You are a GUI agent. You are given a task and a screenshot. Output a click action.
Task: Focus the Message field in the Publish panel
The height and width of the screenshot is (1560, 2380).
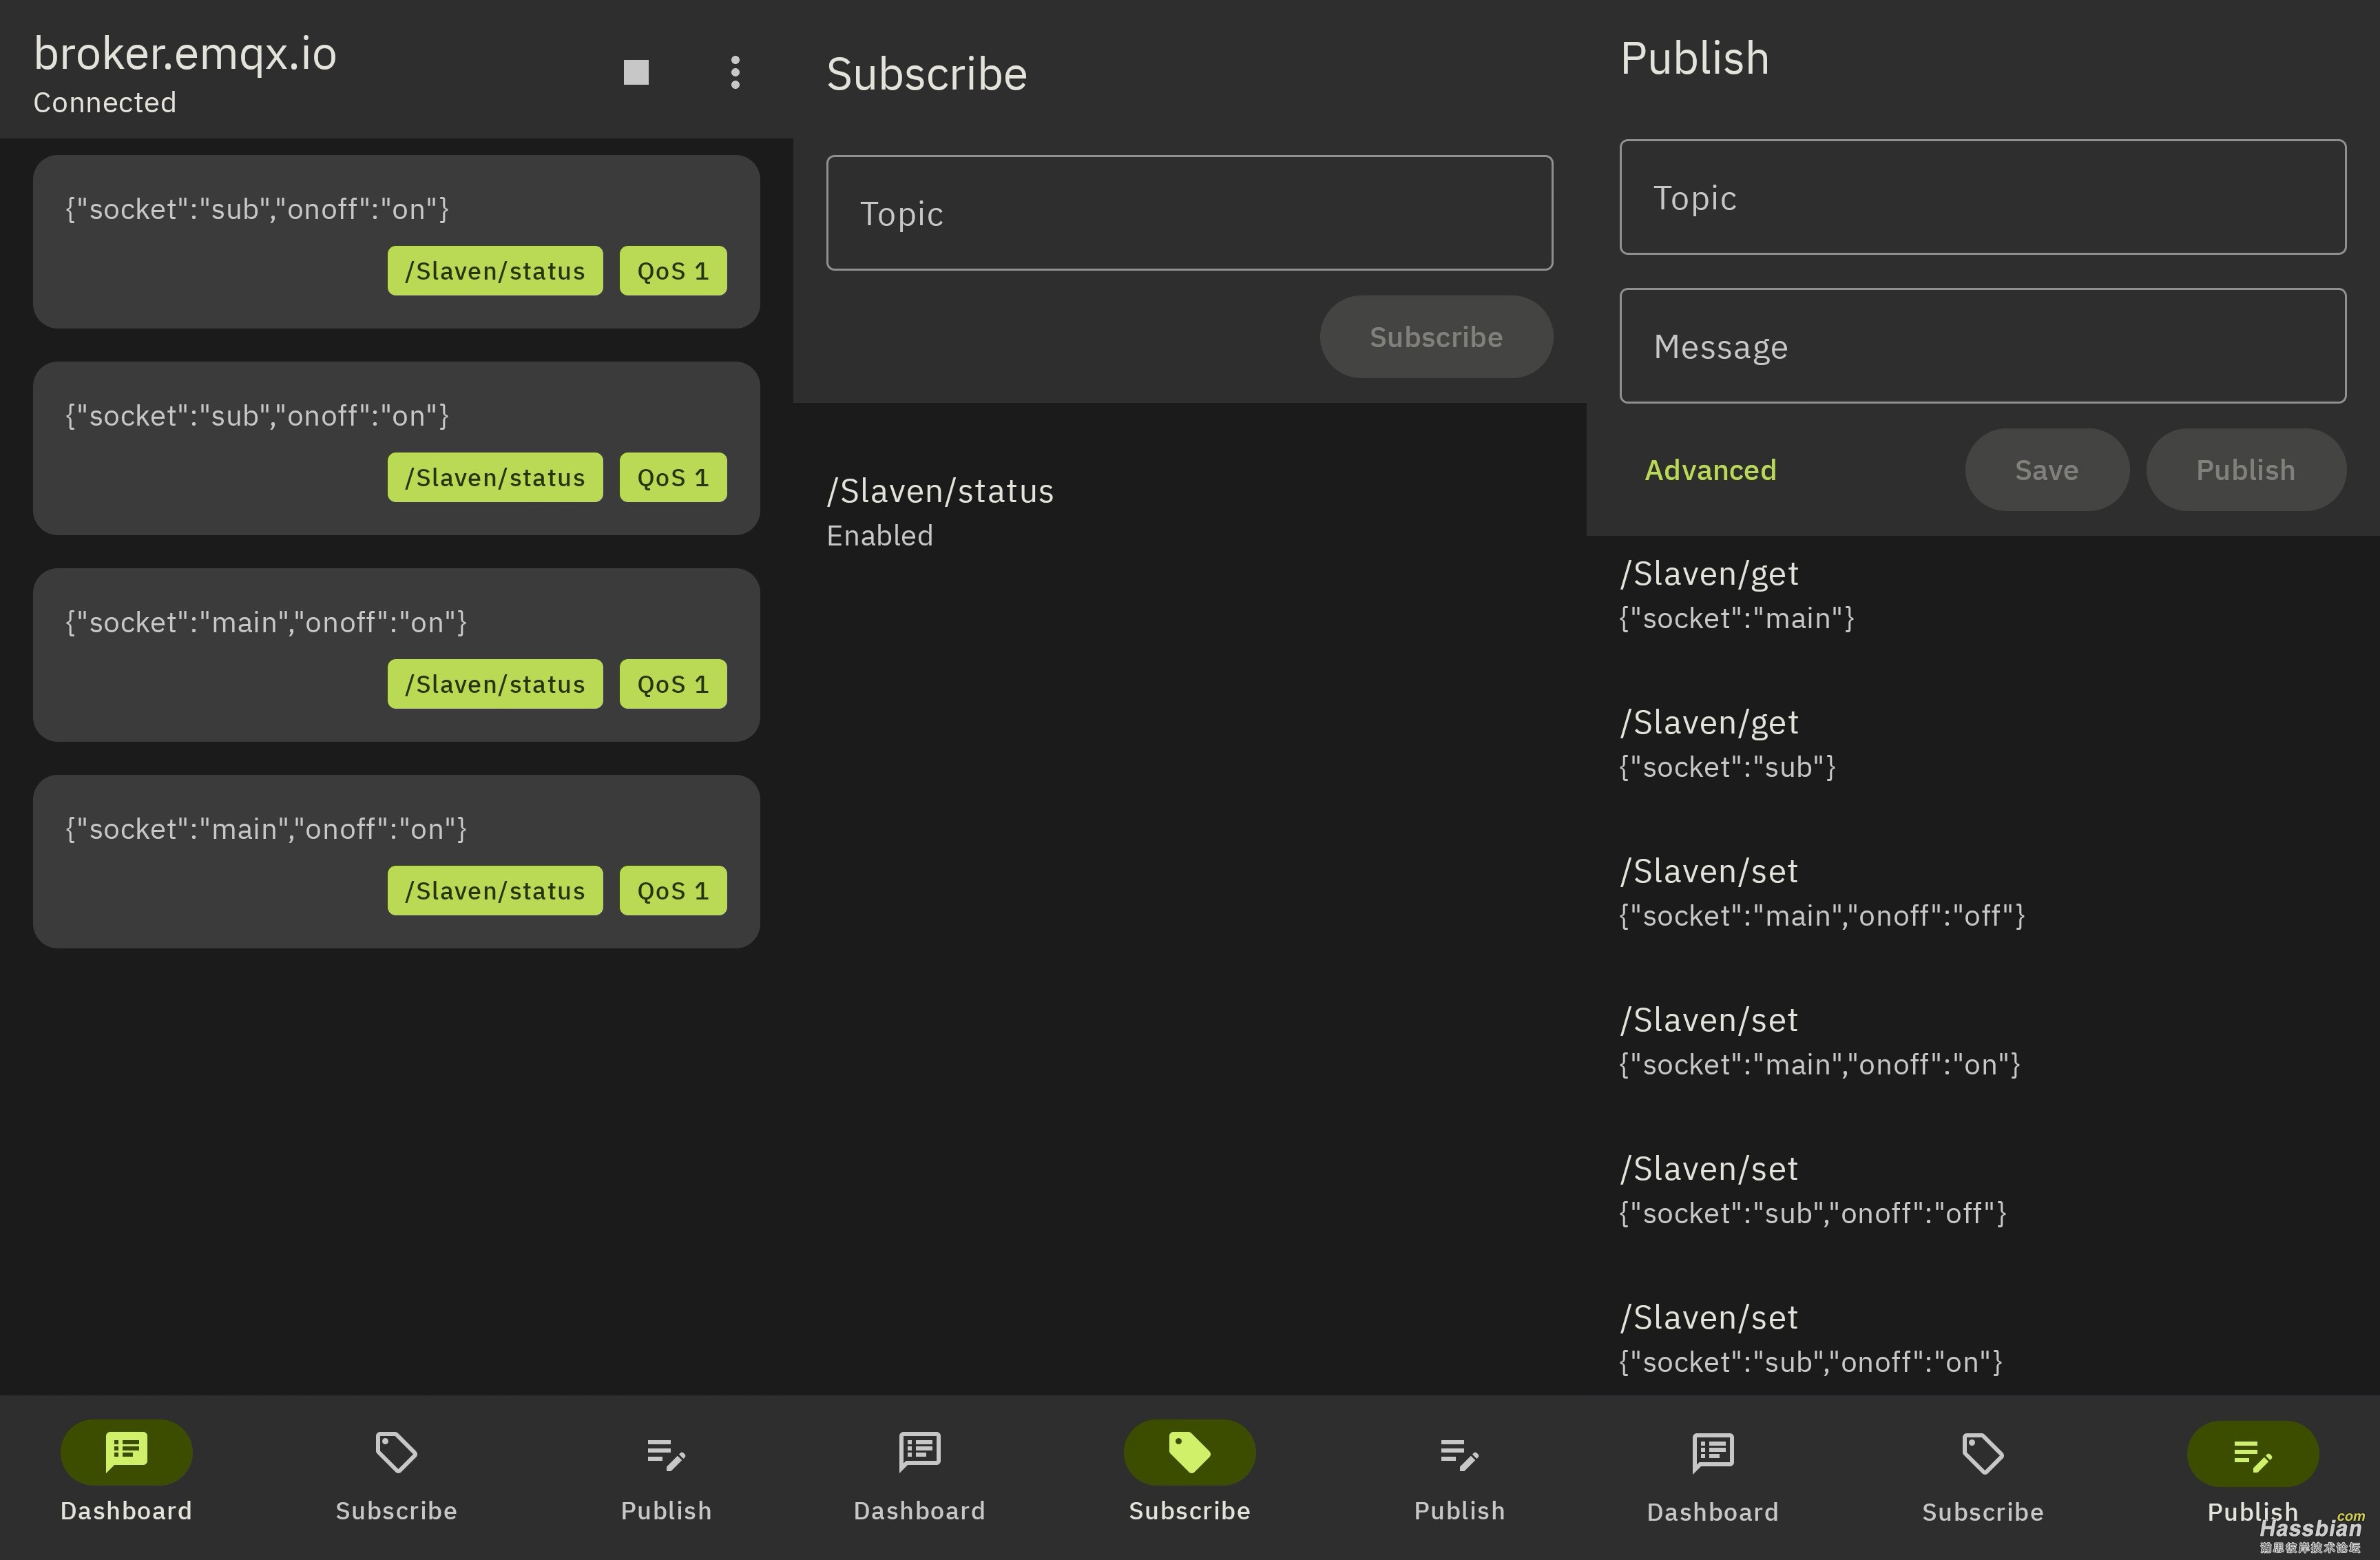[1982, 346]
